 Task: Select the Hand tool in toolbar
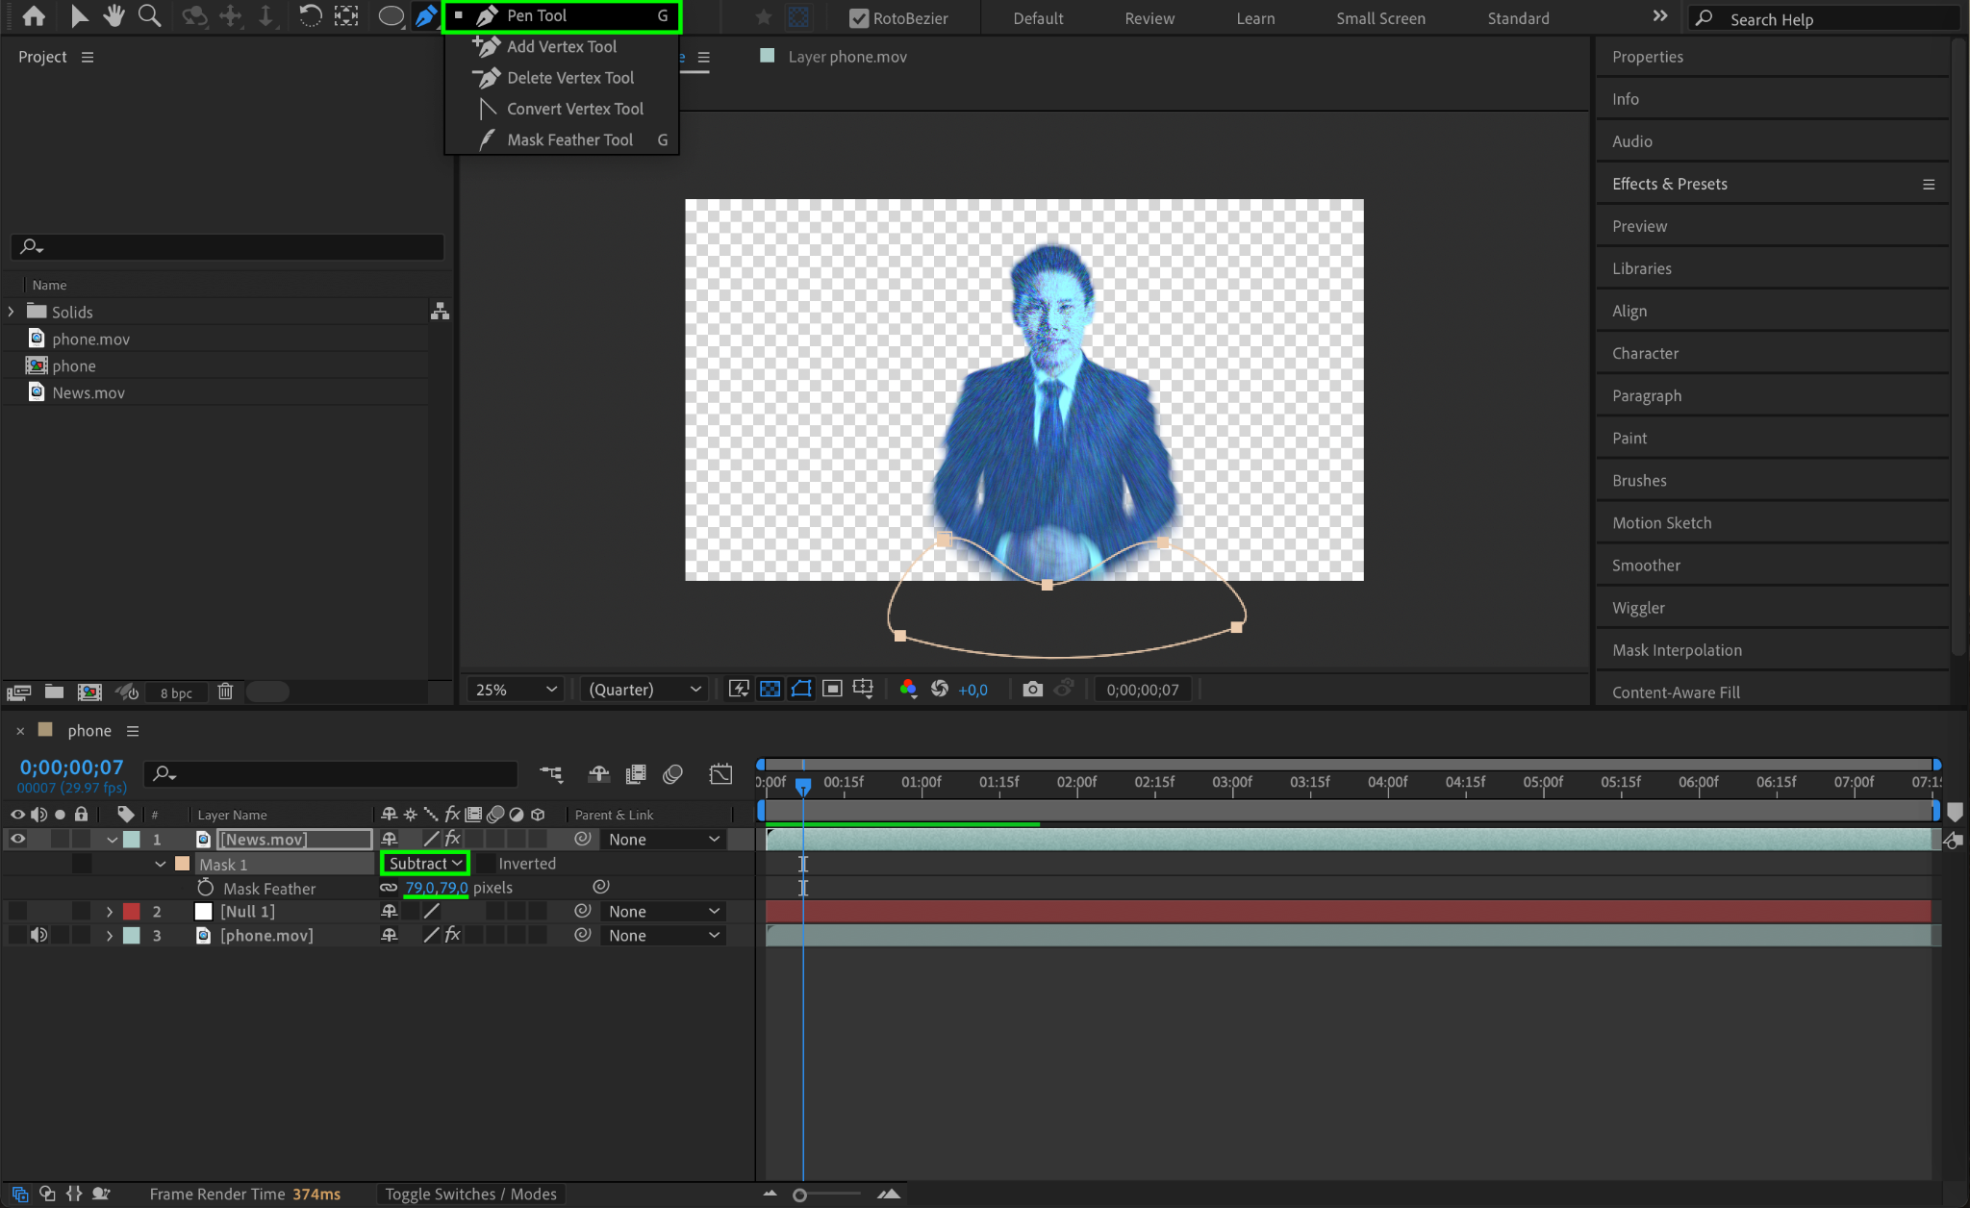[x=114, y=15]
